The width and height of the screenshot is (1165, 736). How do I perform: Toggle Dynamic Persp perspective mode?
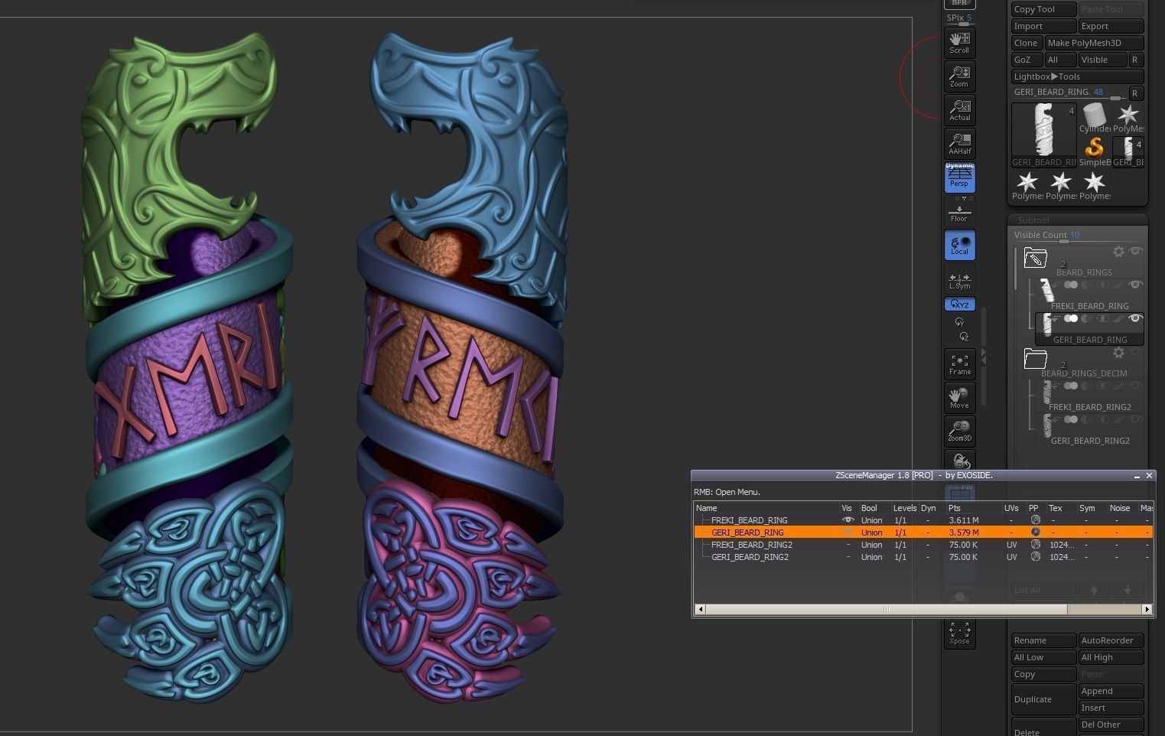(959, 177)
